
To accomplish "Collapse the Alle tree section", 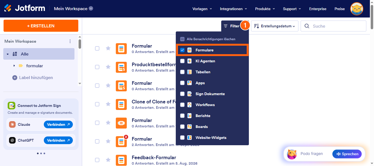I will pyautogui.click(x=8, y=54).
